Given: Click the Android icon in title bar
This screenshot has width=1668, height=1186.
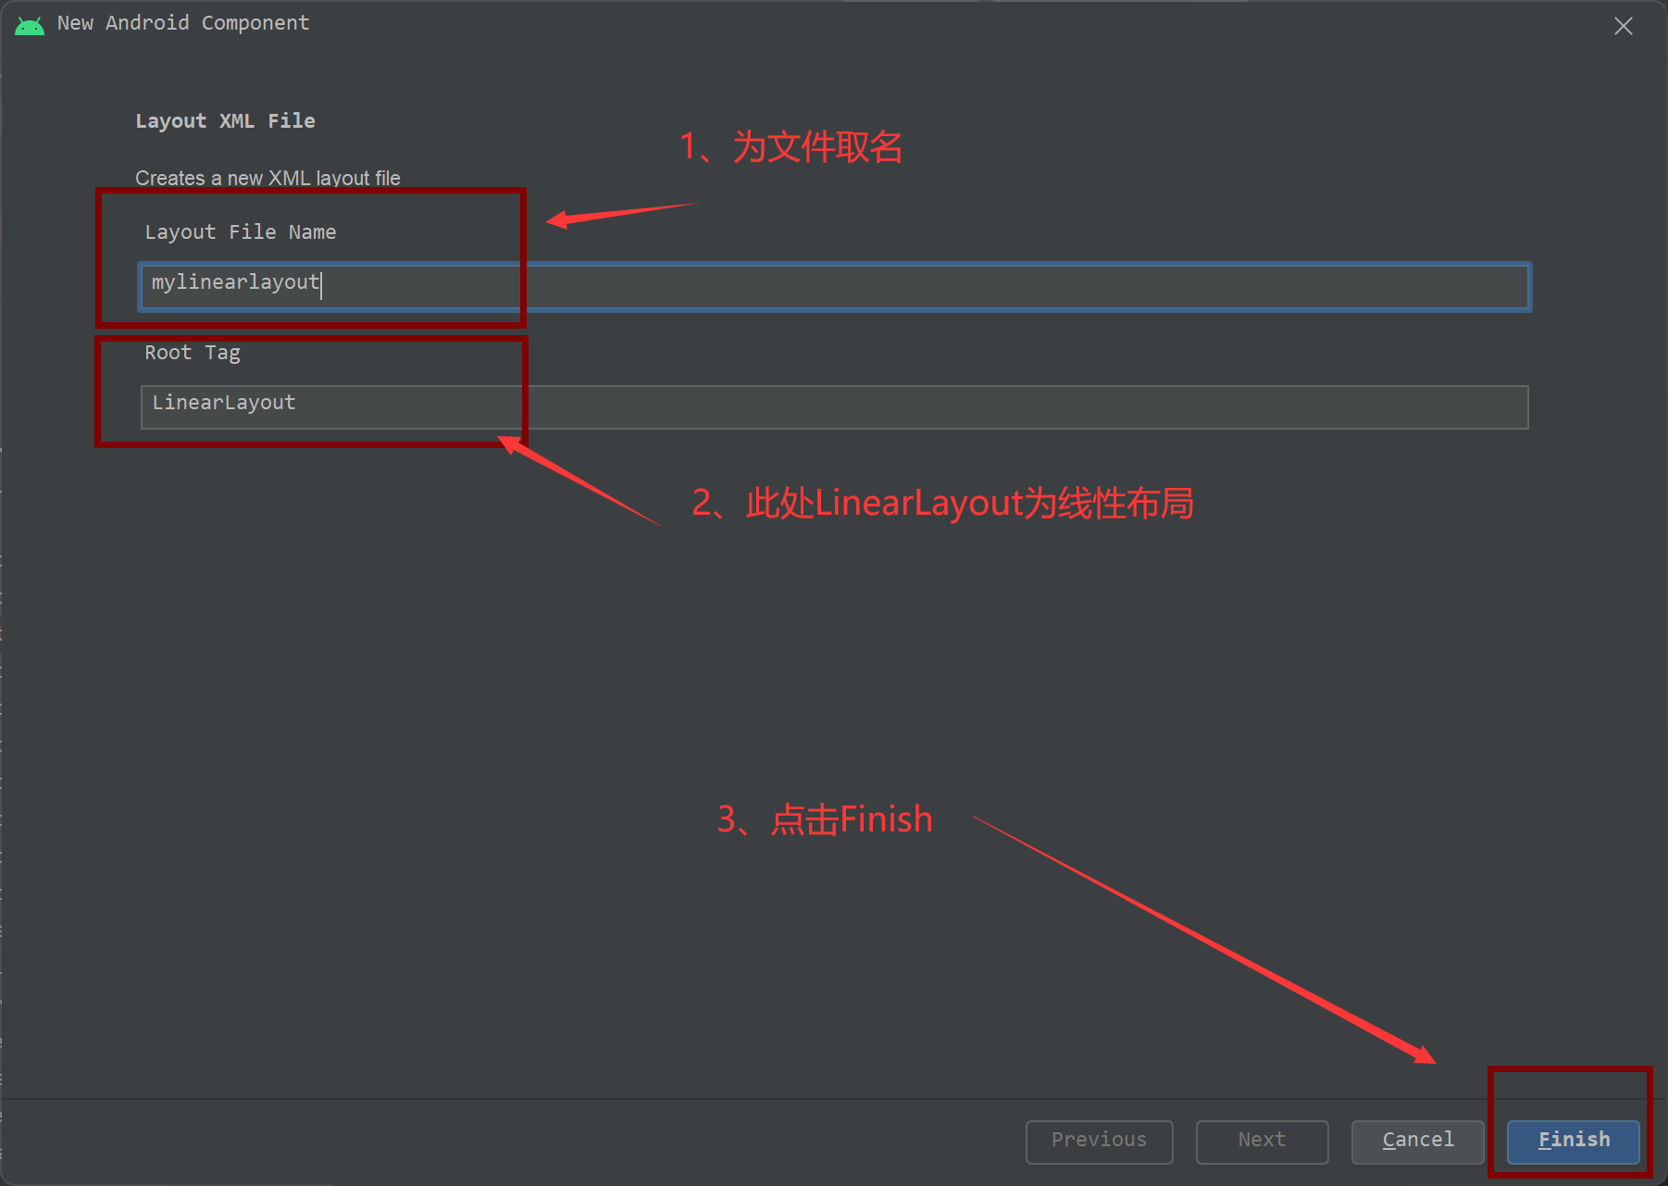Looking at the screenshot, I should (30, 25).
